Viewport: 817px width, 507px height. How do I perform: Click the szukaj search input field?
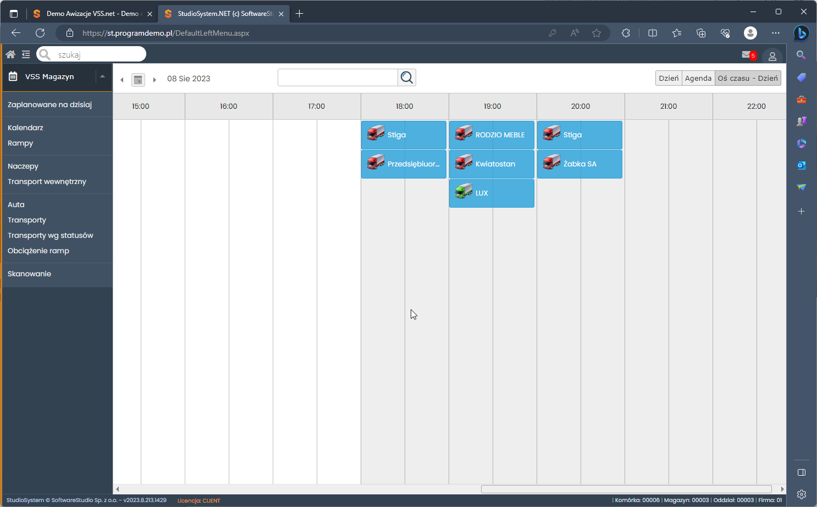point(99,54)
